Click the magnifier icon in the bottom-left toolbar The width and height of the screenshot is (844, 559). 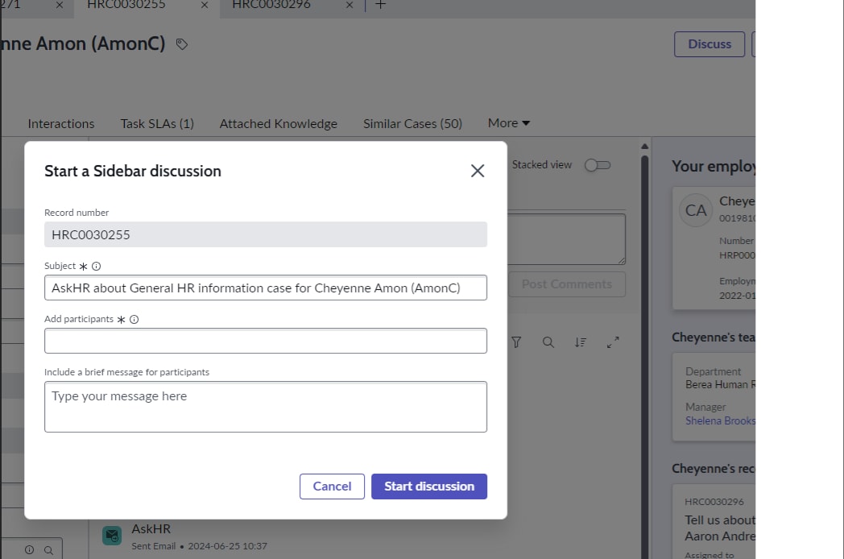(50, 549)
